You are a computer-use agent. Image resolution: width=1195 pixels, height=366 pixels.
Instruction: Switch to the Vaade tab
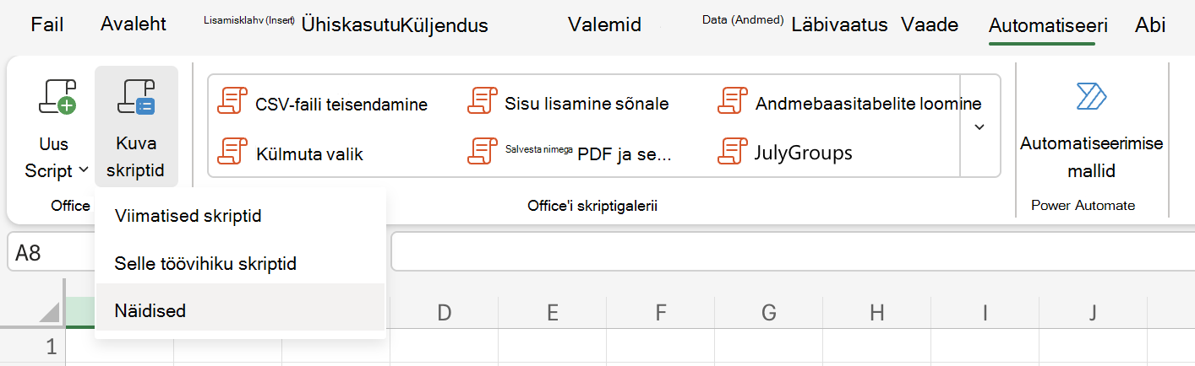930,24
